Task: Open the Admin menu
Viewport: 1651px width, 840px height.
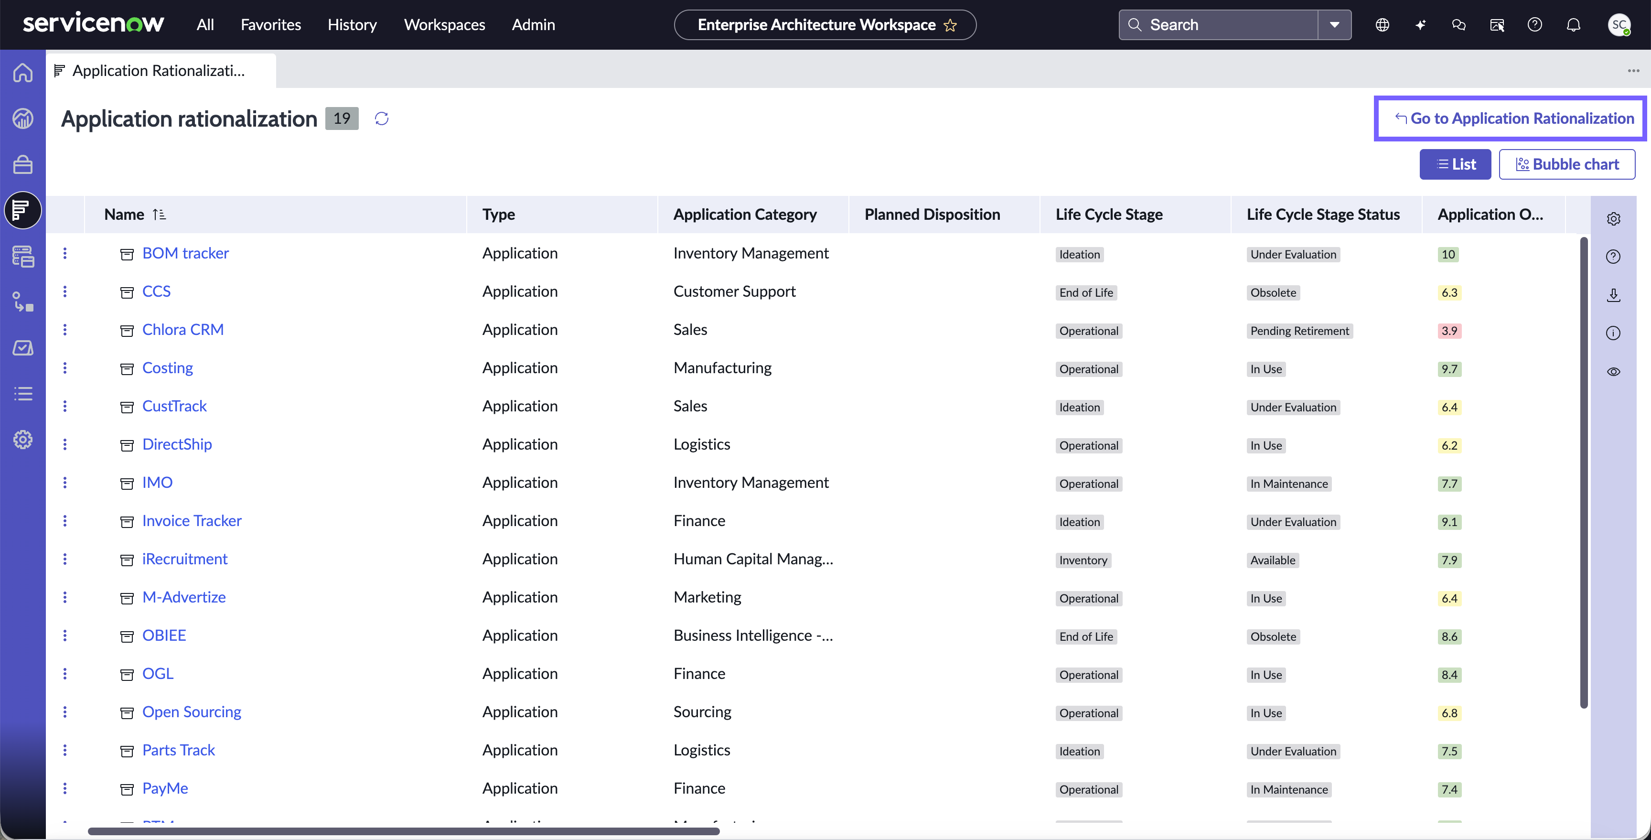Action: 533,25
